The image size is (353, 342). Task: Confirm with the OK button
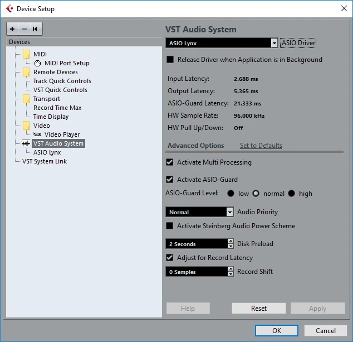point(277,330)
